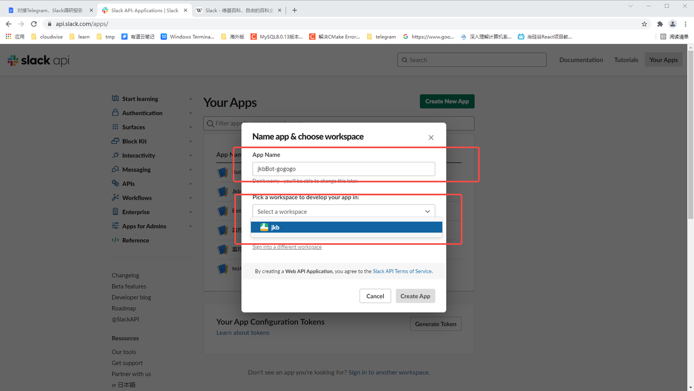Close the Name app dialog with X
This screenshot has width=694, height=391.
pyautogui.click(x=431, y=138)
